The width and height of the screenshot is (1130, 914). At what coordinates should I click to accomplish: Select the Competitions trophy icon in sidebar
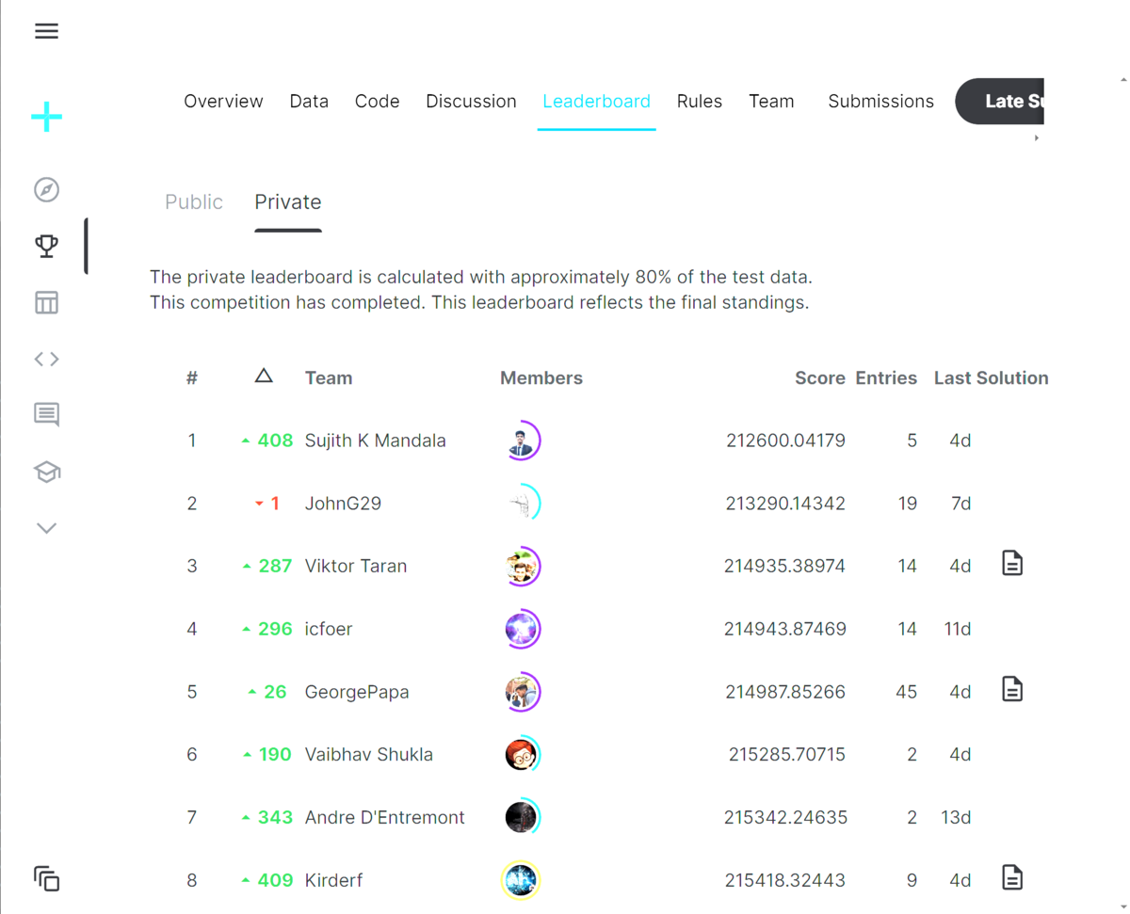tap(46, 246)
